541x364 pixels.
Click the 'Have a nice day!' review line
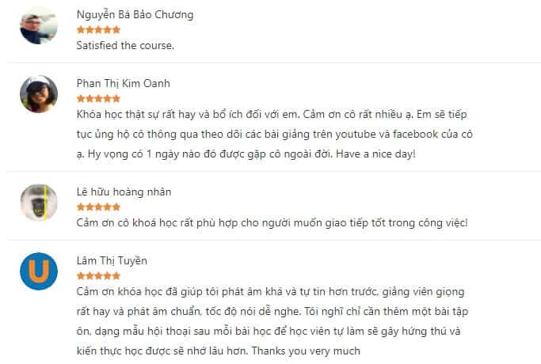pyautogui.click(x=246, y=154)
